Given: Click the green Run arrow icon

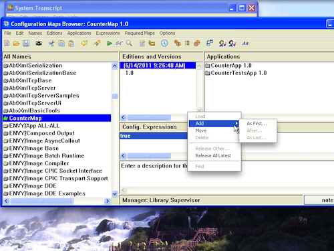Looking at the screenshot, I should point(110,43).
